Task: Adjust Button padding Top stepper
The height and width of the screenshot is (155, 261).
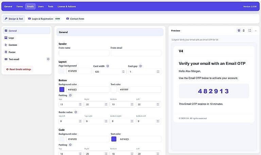Action: click(80, 104)
